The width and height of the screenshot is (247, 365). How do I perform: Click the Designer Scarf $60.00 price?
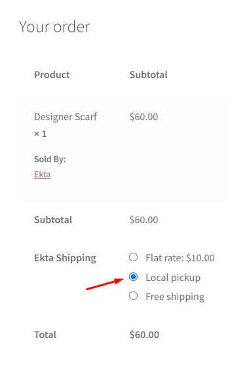pyautogui.click(x=144, y=117)
